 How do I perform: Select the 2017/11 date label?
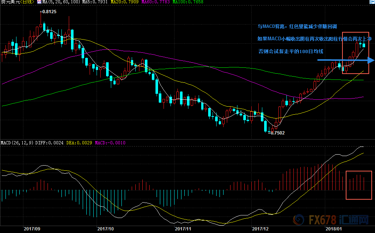[x=183, y=229]
